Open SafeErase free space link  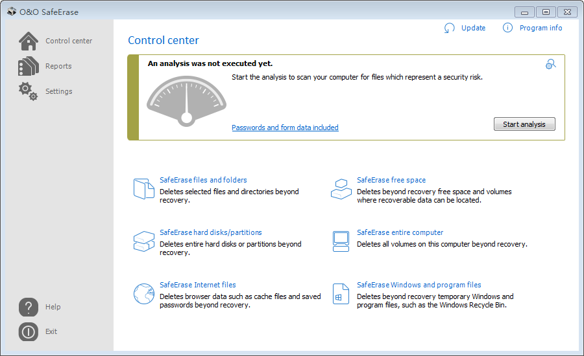click(391, 180)
